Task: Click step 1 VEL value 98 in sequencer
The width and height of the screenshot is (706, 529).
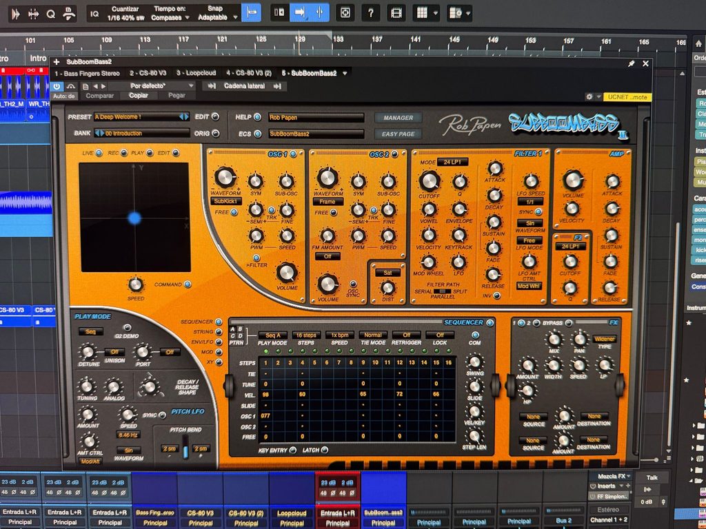Action: coord(265,395)
